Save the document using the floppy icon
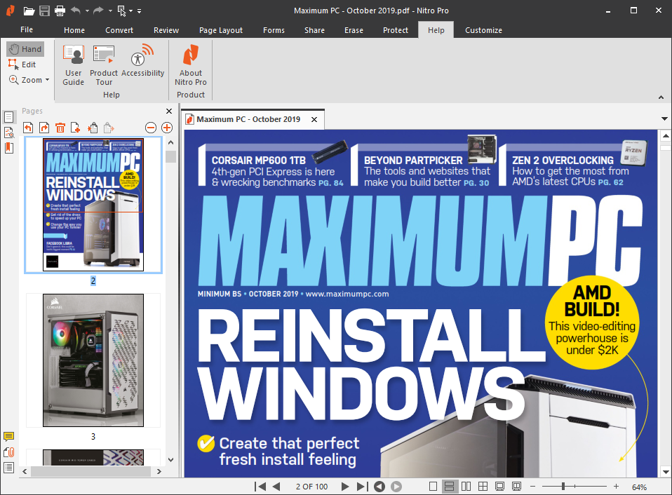The height and width of the screenshot is (495, 672). coord(45,11)
